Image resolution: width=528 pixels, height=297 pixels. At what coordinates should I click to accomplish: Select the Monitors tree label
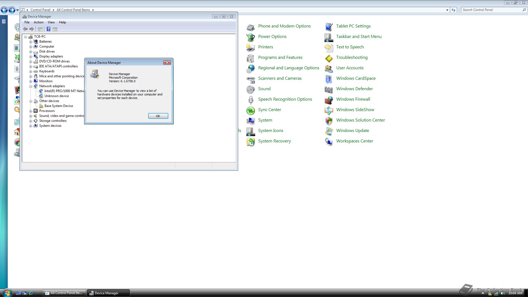point(46,81)
